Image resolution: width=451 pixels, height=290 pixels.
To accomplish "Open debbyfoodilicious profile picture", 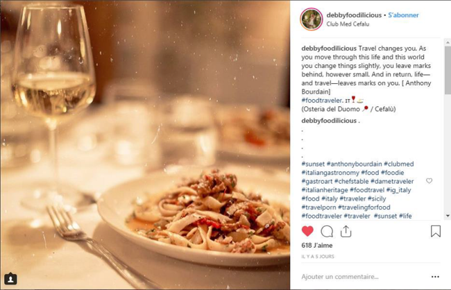I will tap(312, 19).
